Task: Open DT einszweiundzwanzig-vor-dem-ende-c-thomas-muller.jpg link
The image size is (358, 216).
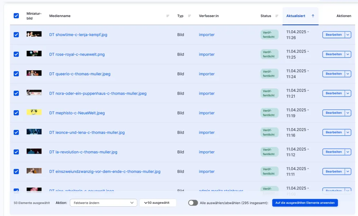Action: pyautogui.click(x=105, y=171)
